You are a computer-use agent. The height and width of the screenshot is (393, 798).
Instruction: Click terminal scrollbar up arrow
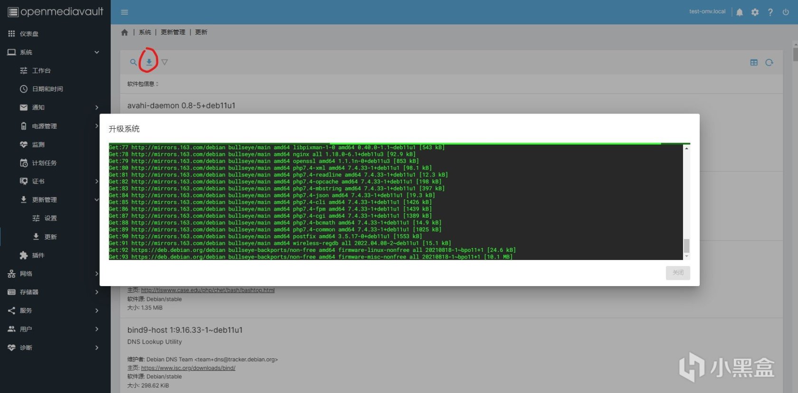(686, 148)
